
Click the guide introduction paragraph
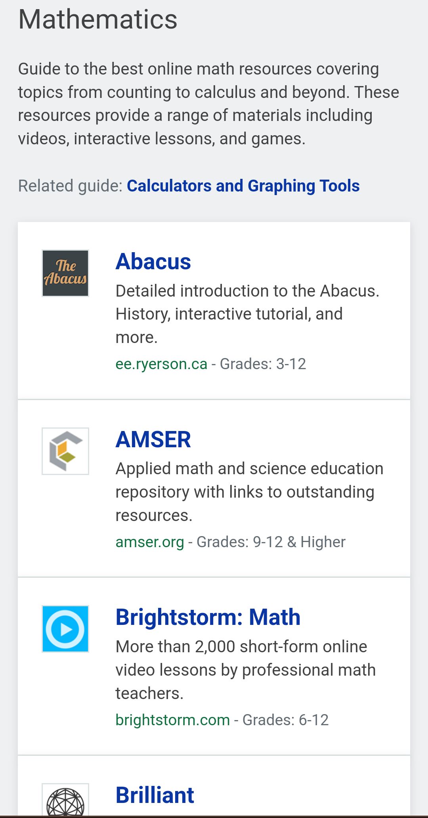click(x=208, y=103)
